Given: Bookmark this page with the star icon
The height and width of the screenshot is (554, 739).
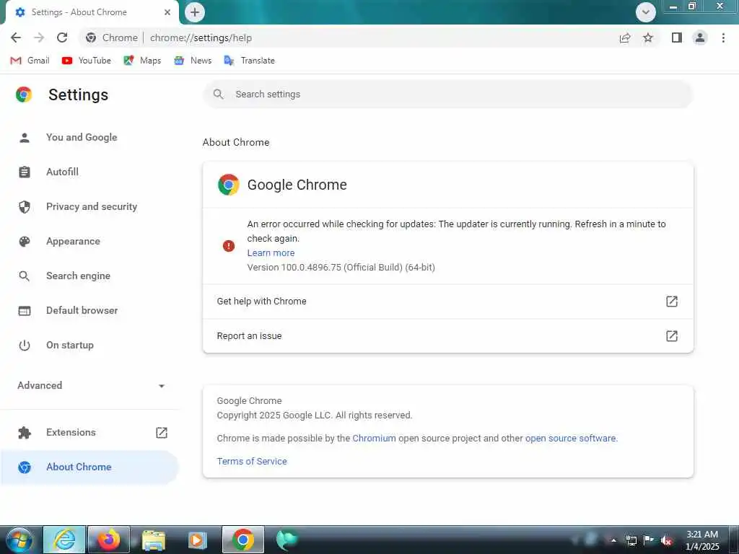Looking at the screenshot, I should 648,38.
